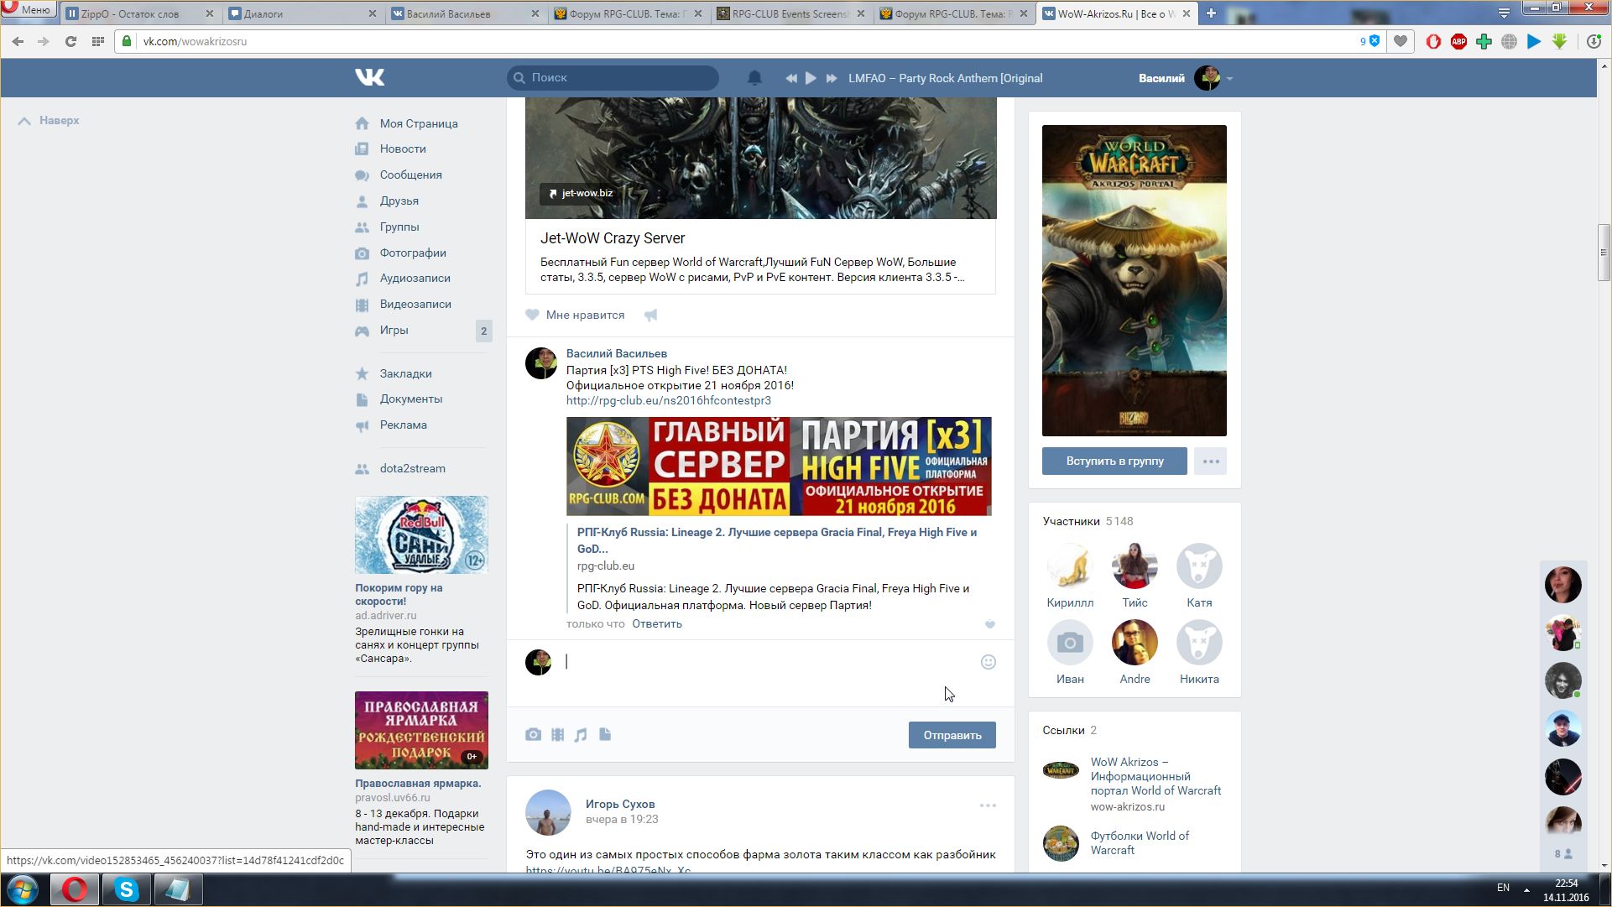Play the LMFAO track in header
Viewport: 1612px width, 907px height.
click(x=811, y=78)
